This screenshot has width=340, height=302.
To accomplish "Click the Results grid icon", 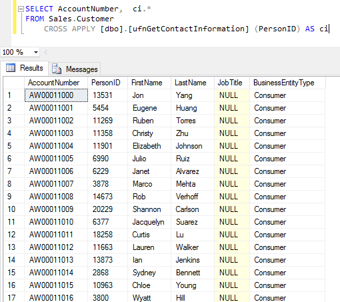I will tap(11, 68).
